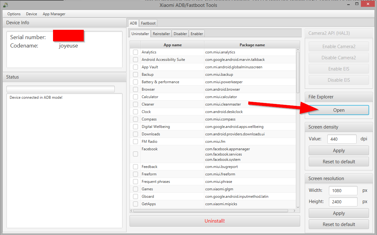Click the Width input field

(343, 191)
